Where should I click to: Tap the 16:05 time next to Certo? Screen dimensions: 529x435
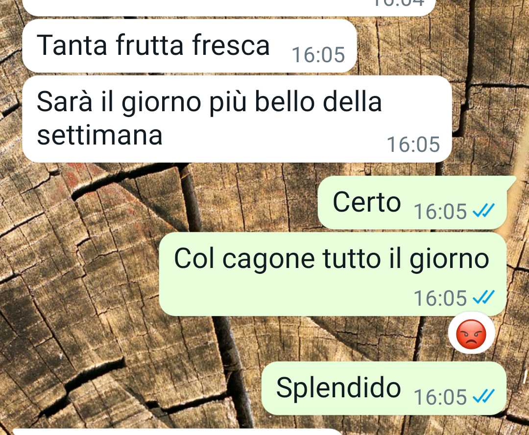pyautogui.click(x=440, y=212)
